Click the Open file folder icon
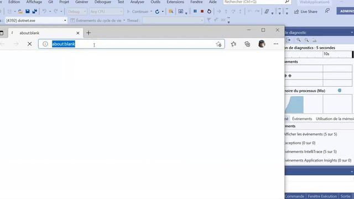 click(20, 11)
